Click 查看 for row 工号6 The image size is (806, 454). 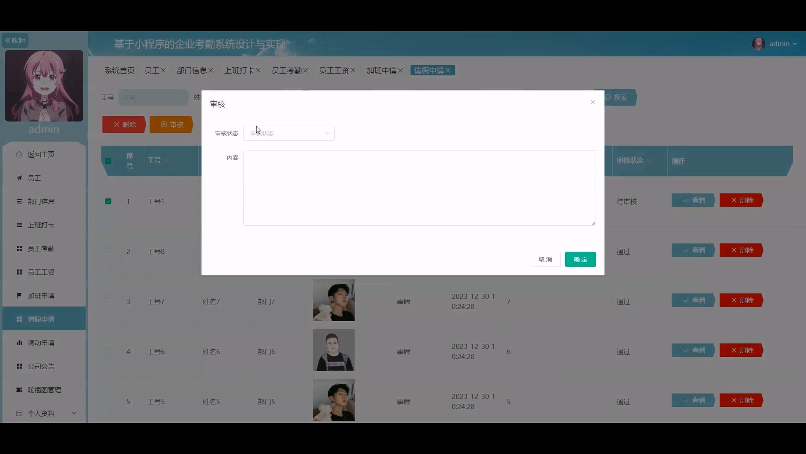pos(693,350)
